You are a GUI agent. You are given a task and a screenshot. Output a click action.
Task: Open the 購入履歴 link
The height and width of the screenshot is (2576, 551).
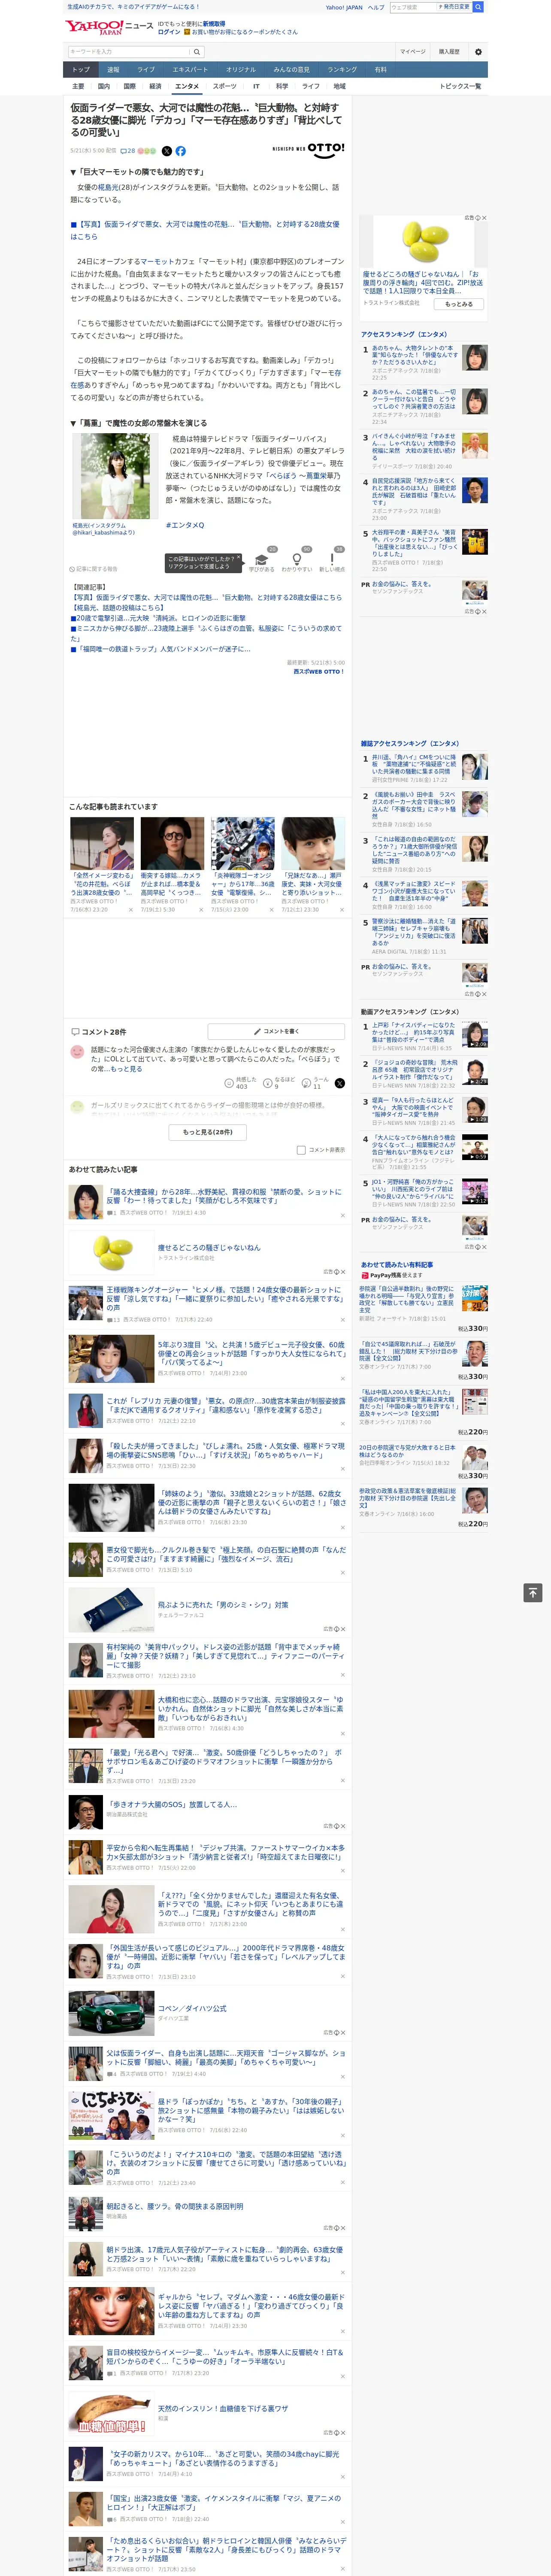[x=449, y=51]
